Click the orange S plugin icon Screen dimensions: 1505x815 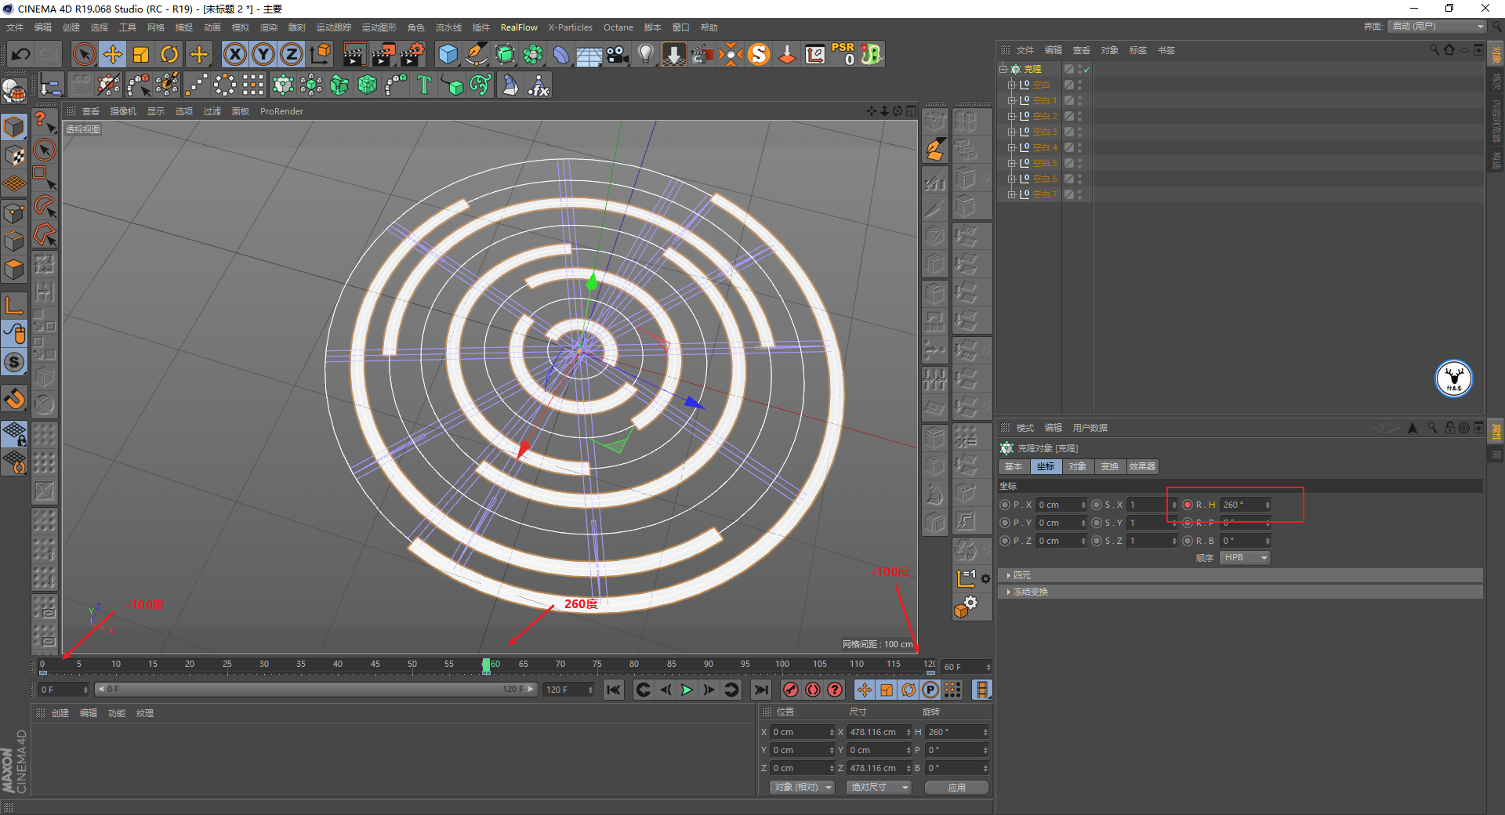pyautogui.click(x=759, y=54)
